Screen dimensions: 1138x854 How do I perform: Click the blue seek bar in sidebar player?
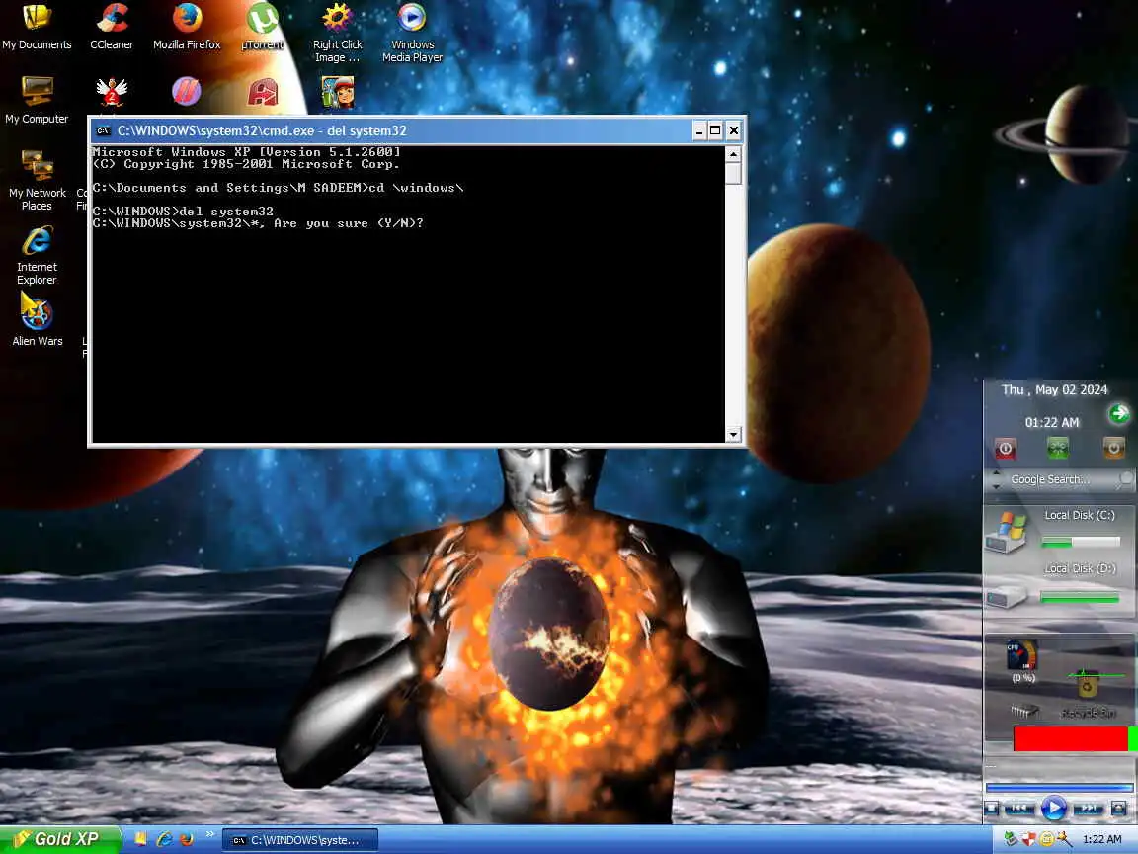click(1059, 787)
